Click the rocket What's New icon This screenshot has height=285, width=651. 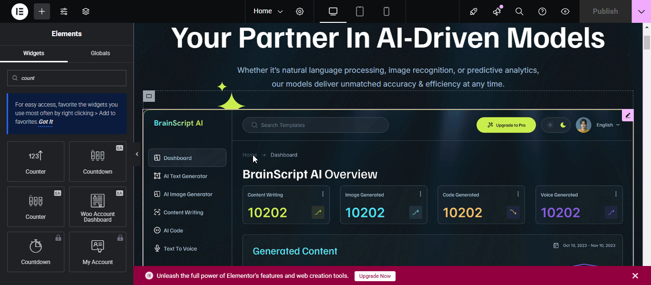[x=474, y=11]
